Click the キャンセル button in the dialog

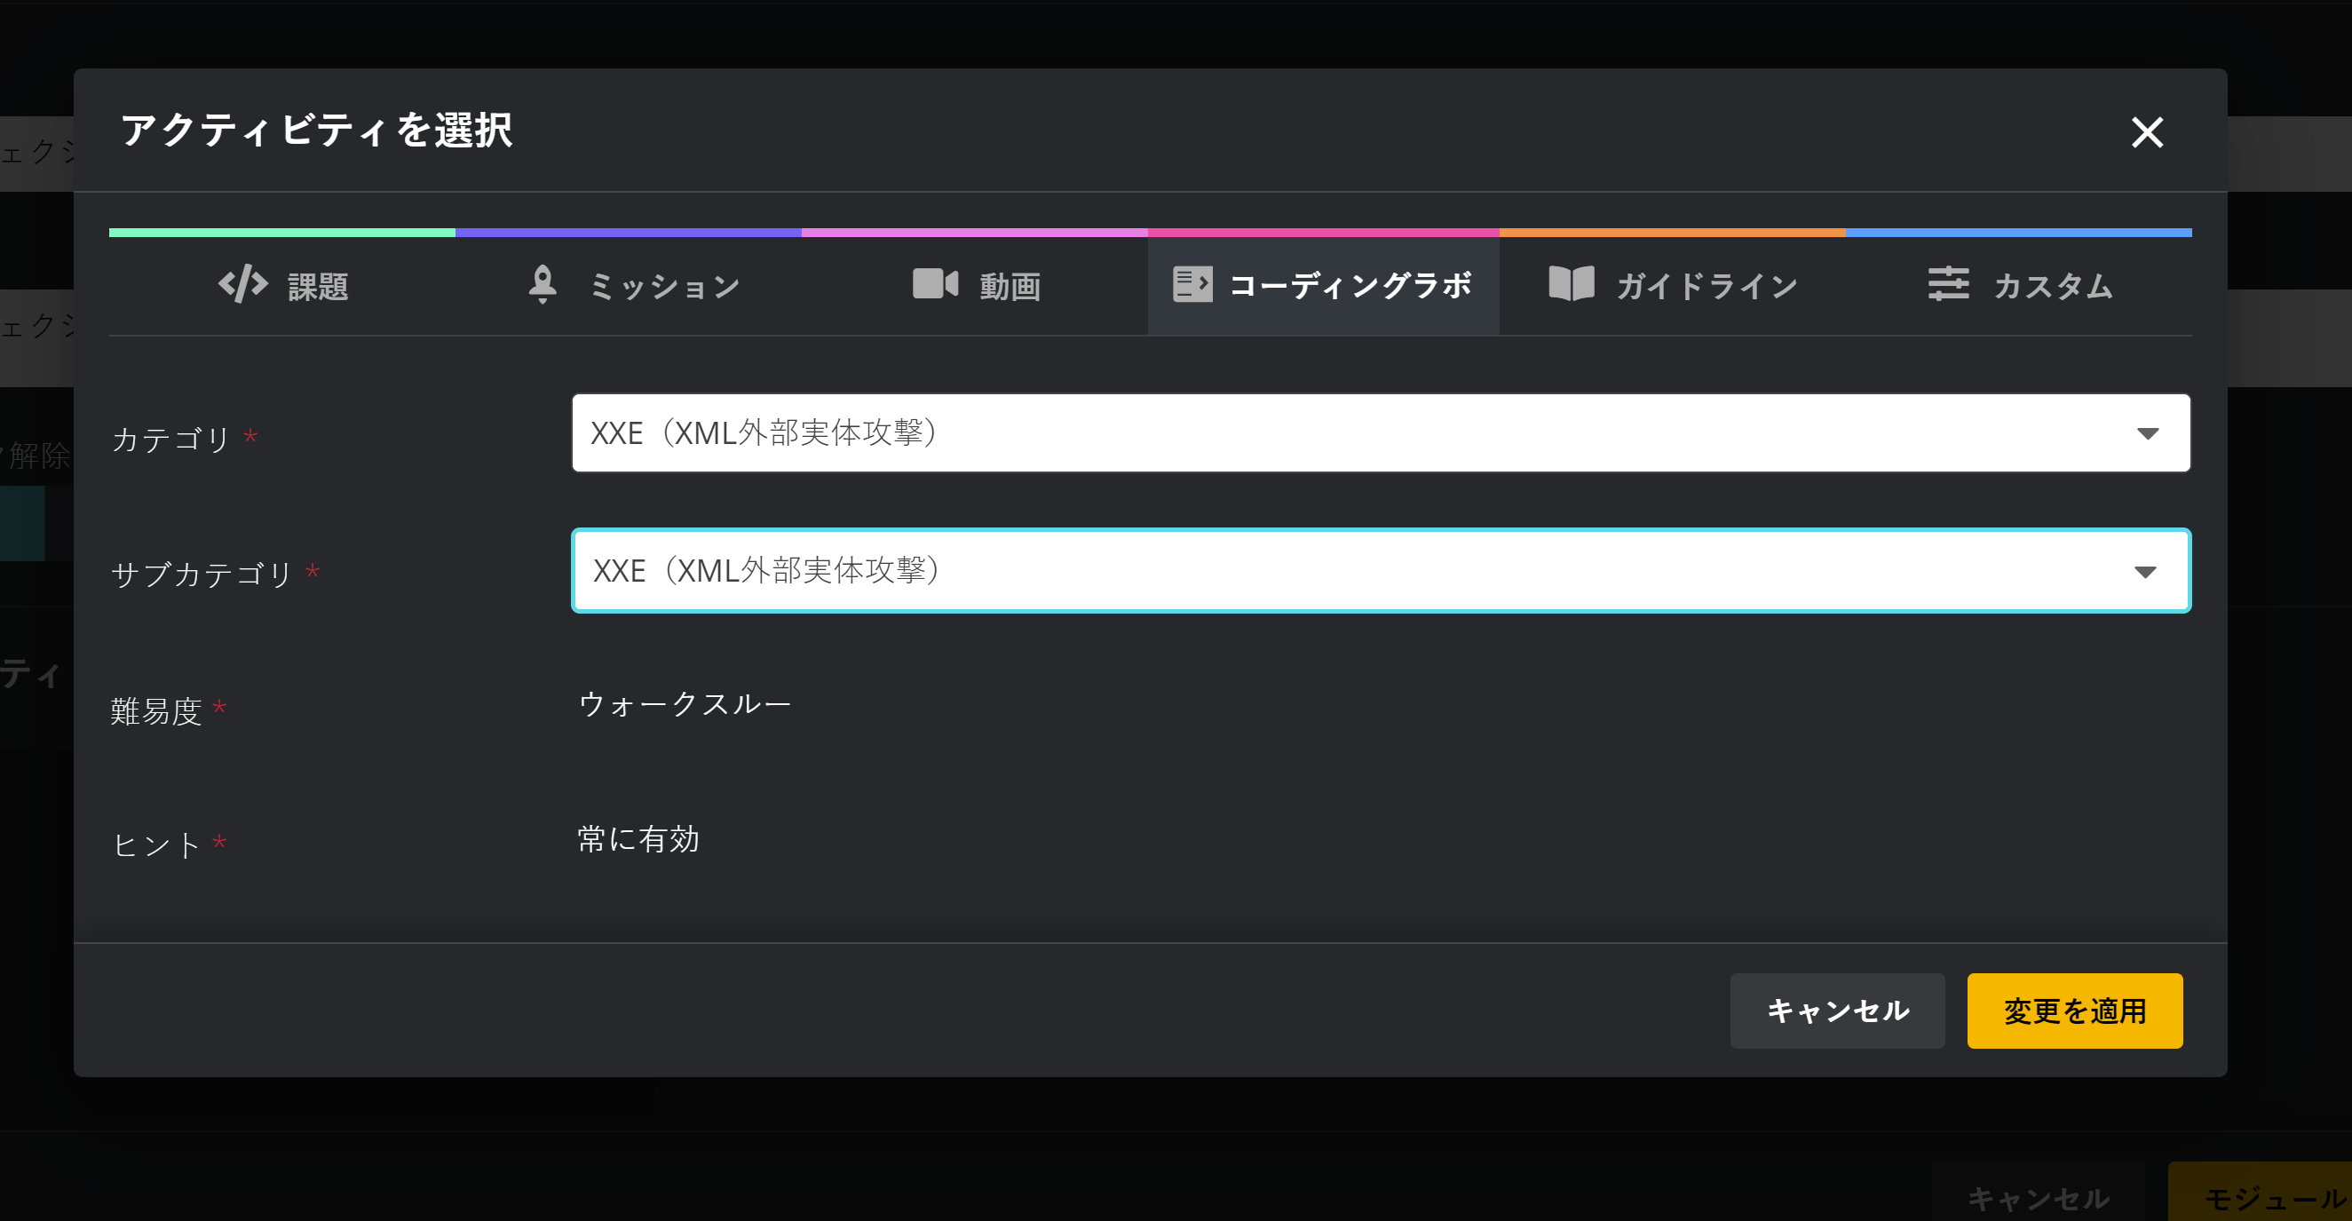point(1837,1010)
